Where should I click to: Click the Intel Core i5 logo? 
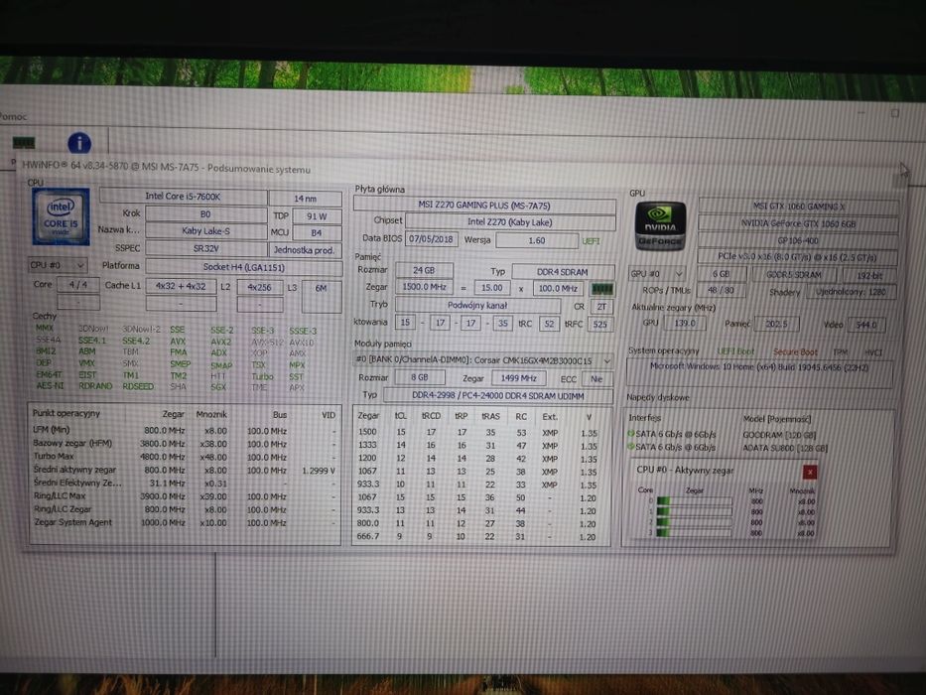pos(61,216)
